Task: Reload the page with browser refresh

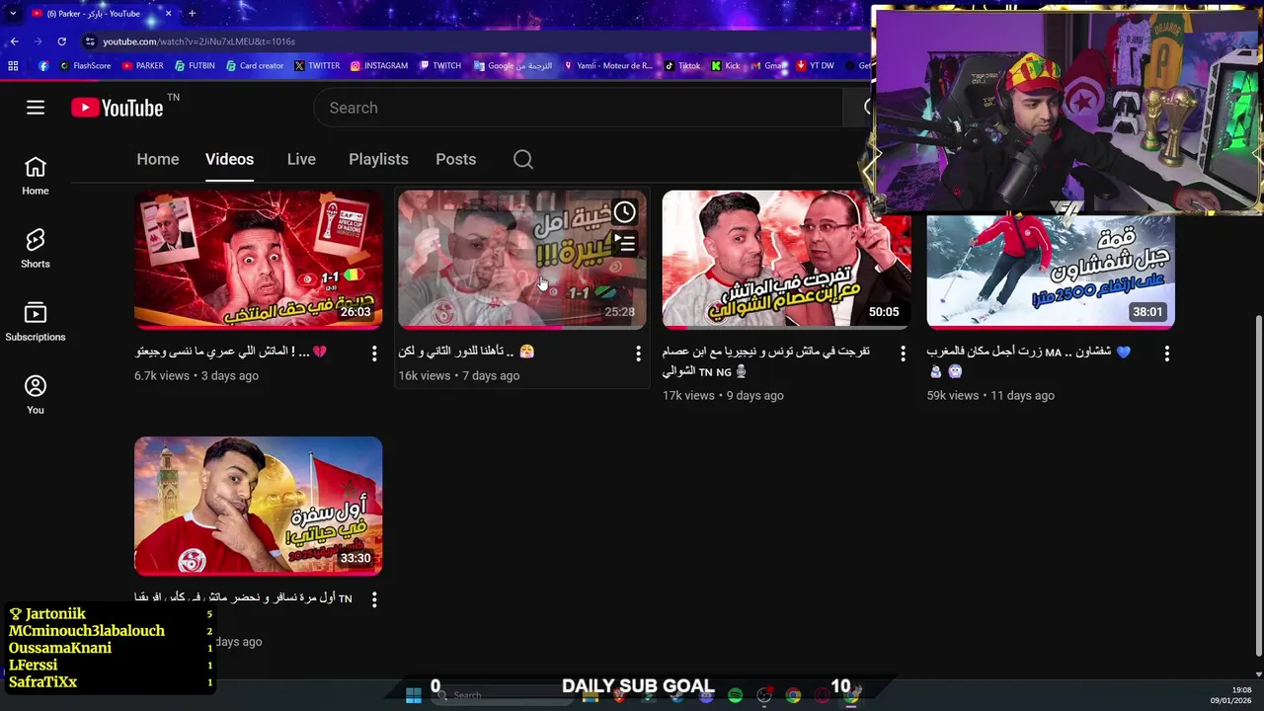Action: (x=61, y=41)
